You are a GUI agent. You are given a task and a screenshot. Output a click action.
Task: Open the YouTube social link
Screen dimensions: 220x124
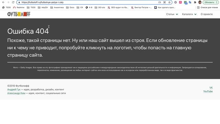[208, 91]
